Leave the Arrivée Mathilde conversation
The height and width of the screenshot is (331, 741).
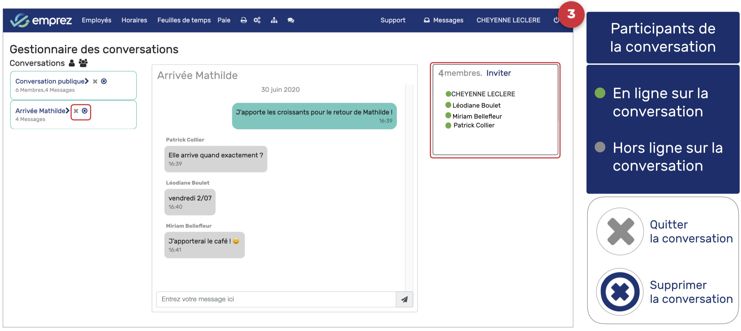[76, 111]
